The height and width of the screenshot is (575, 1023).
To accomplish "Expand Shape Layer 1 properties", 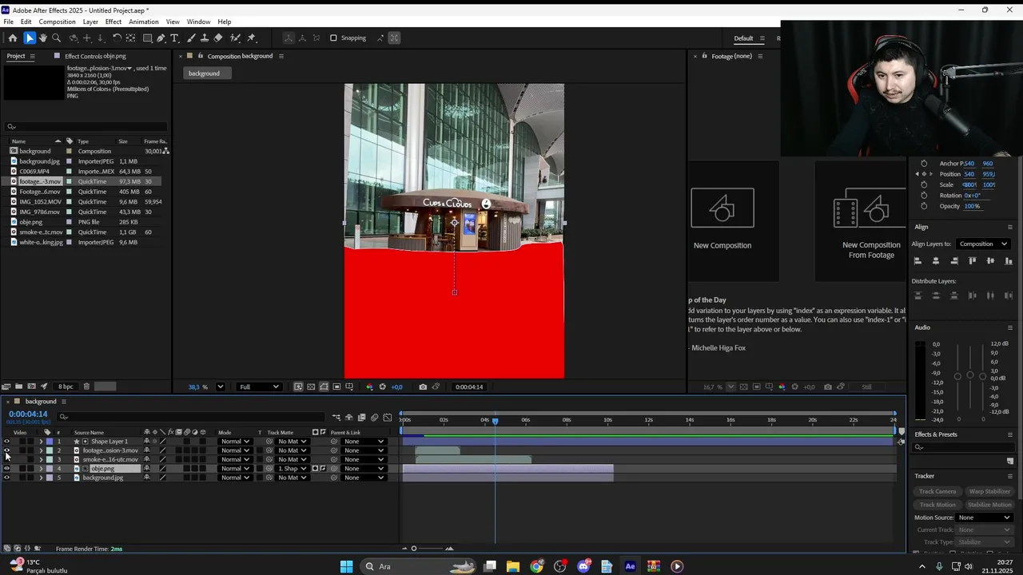I will tap(41, 442).
